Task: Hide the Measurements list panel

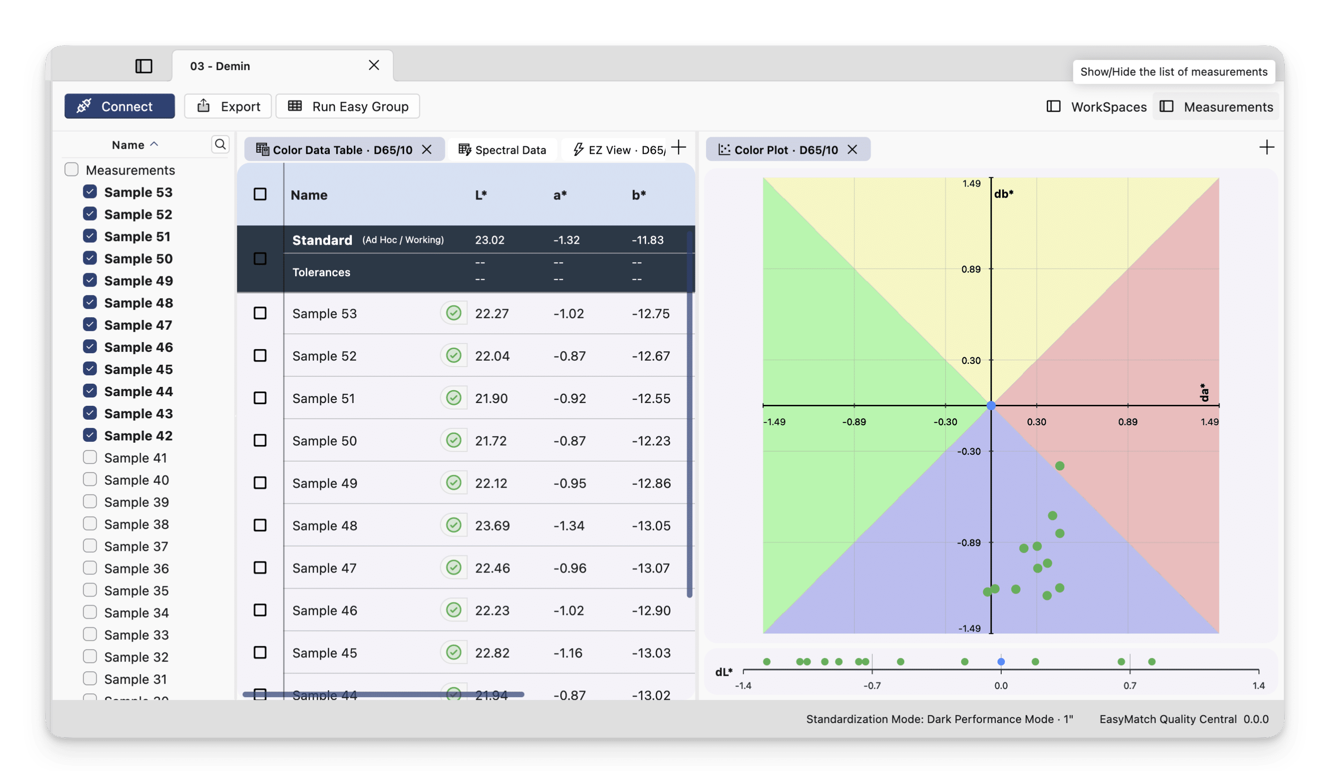Action: point(1216,107)
